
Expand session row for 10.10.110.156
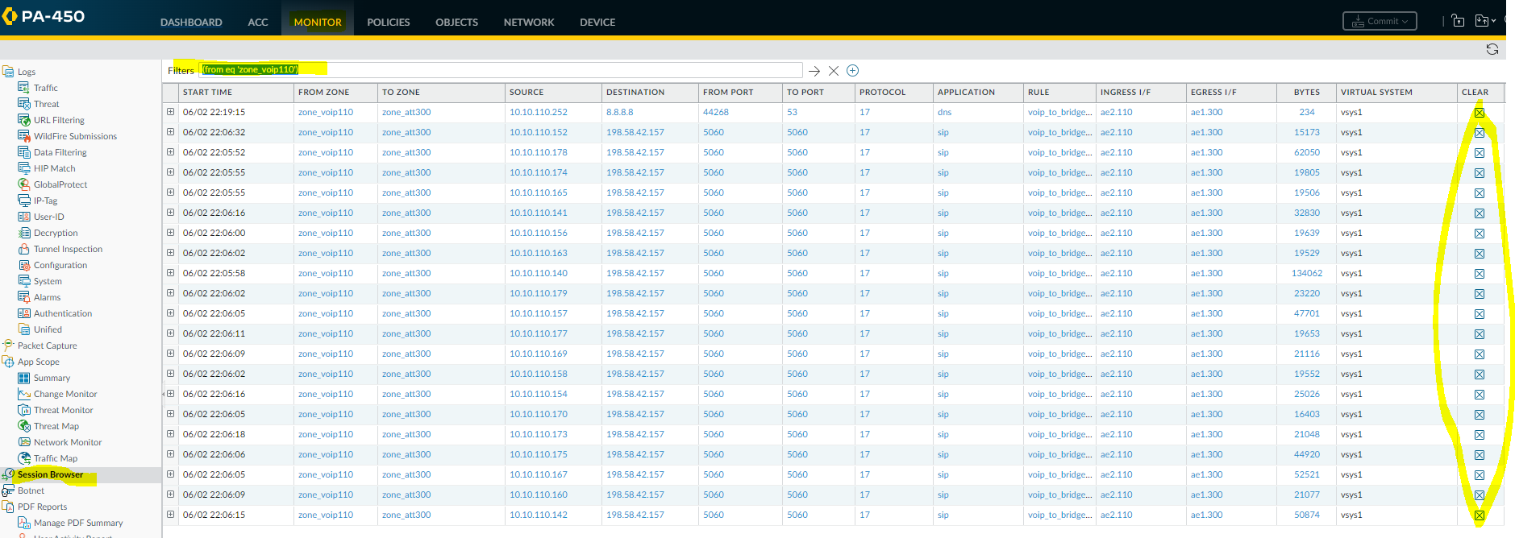pos(170,233)
